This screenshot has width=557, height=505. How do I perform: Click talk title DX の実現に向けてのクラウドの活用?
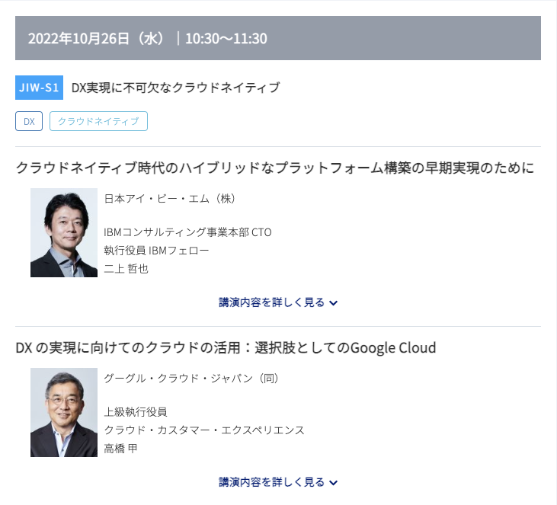click(x=130, y=347)
